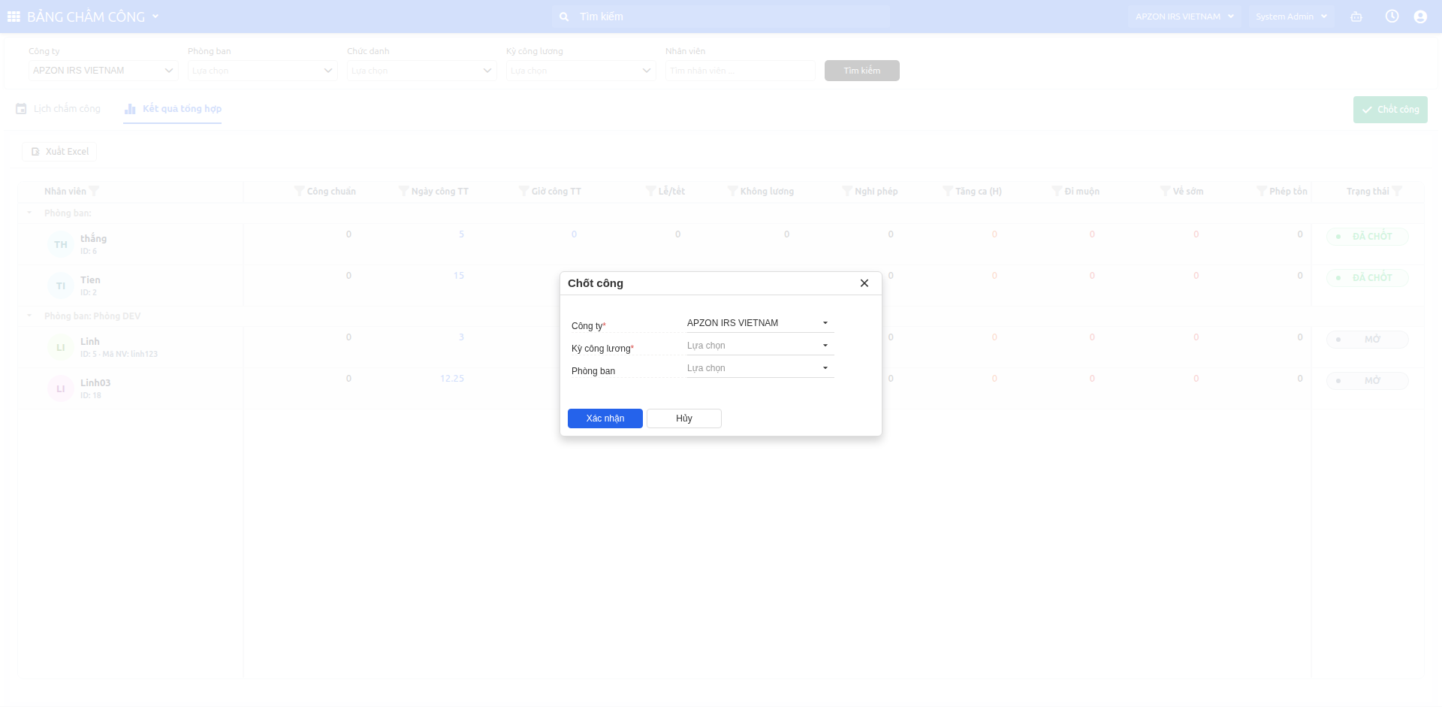Screen dimensions: 1442x707
Task: Click ĐÃ CHỐT status of thắng
Action: click(x=1368, y=237)
